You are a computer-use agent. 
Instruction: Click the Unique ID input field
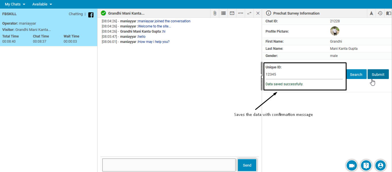pyautogui.click(x=304, y=74)
